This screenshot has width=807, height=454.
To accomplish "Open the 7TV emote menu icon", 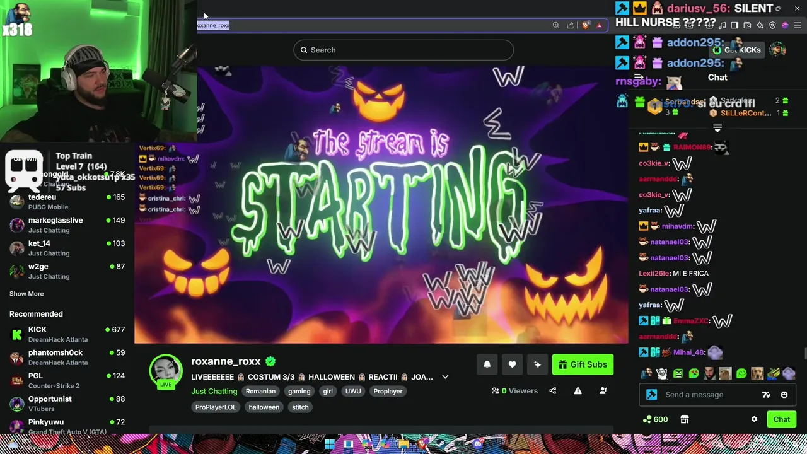I will [766, 395].
